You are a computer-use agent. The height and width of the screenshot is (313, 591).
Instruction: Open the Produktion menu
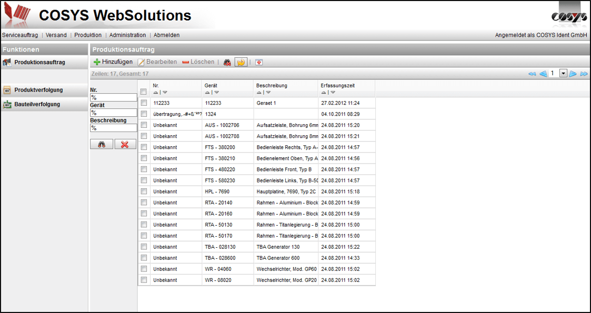pos(88,35)
